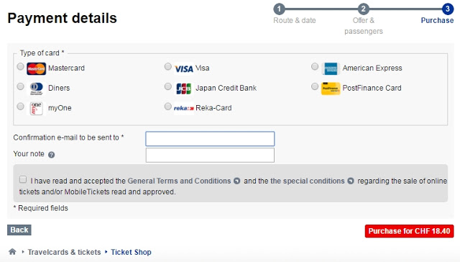The image size is (460, 262).
Task: Click the JCB Japan Credit Bank logo
Action: [x=184, y=88]
